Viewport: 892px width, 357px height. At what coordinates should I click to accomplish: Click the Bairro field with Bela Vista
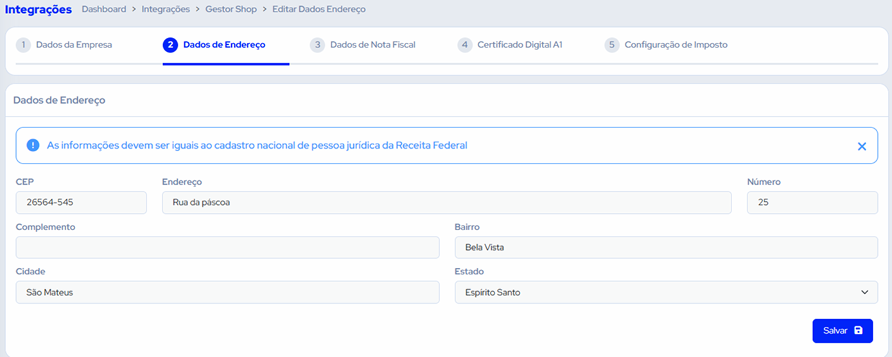666,247
